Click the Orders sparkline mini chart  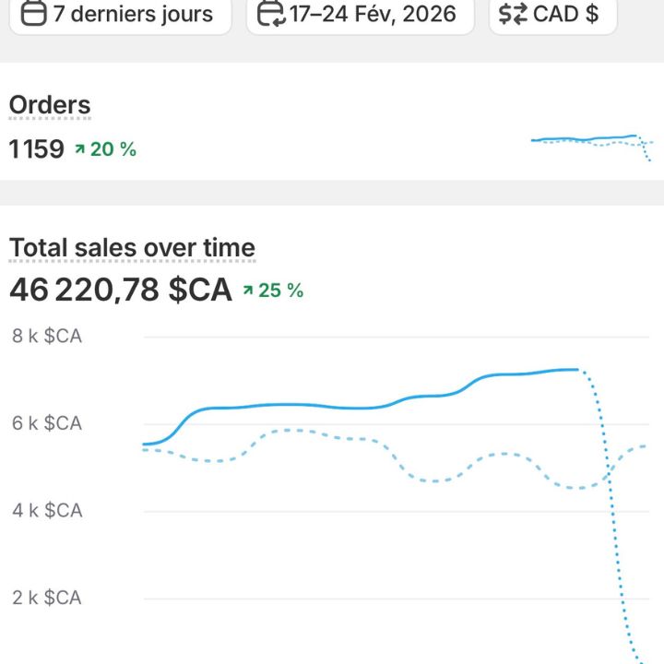point(591,142)
